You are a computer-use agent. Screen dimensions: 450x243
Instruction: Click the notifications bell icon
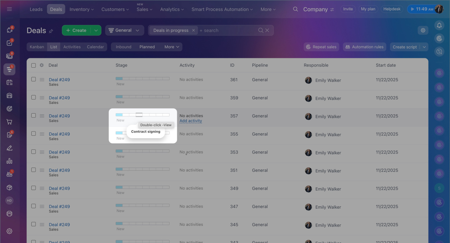pyautogui.click(x=439, y=25)
